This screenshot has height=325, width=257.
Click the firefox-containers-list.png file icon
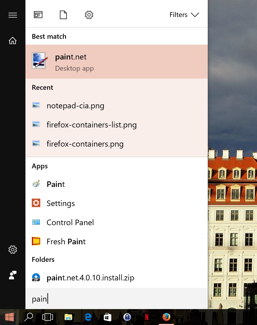tap(36, 125)
